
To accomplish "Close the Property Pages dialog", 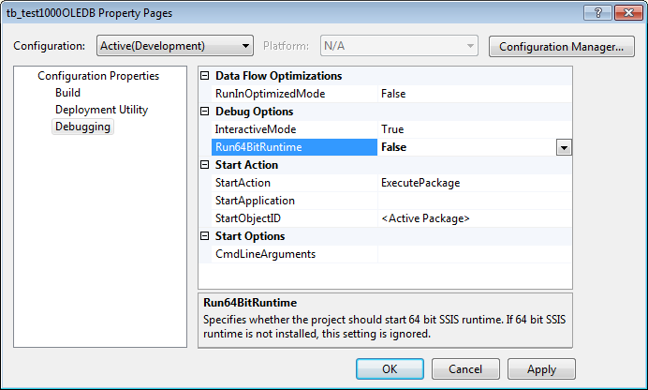I will [621, 12].
